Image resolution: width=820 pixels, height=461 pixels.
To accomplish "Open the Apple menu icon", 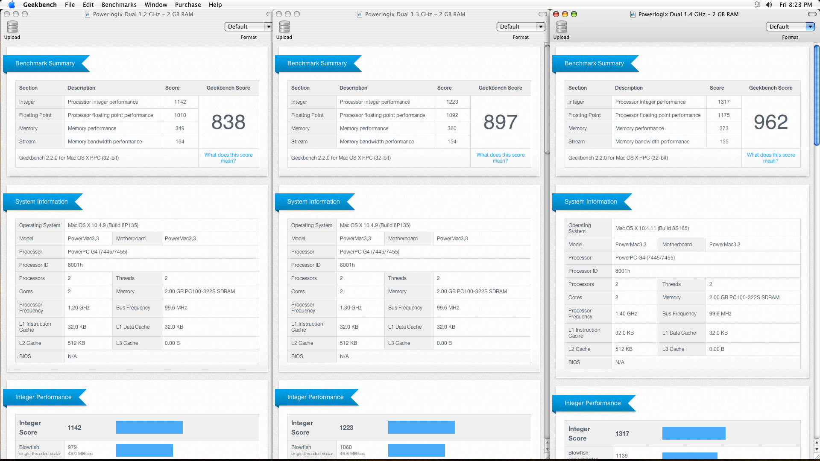I will [12, 5].
